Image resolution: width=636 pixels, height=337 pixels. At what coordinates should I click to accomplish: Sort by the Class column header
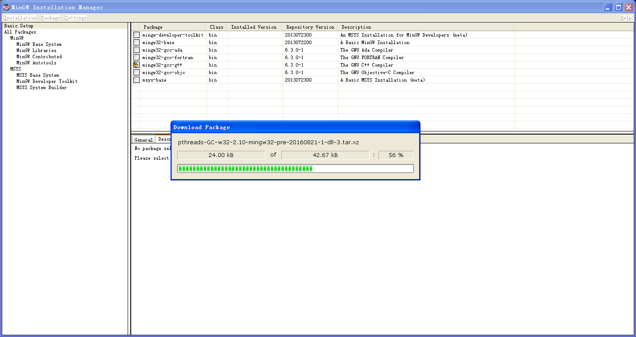[x=216, y=27]
